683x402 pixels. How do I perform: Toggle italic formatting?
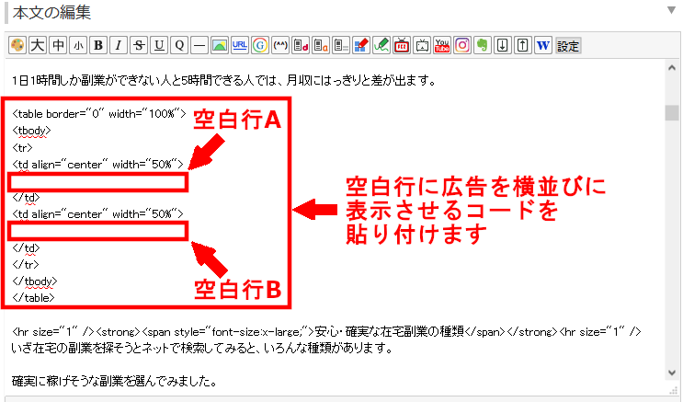pos(119,45)
